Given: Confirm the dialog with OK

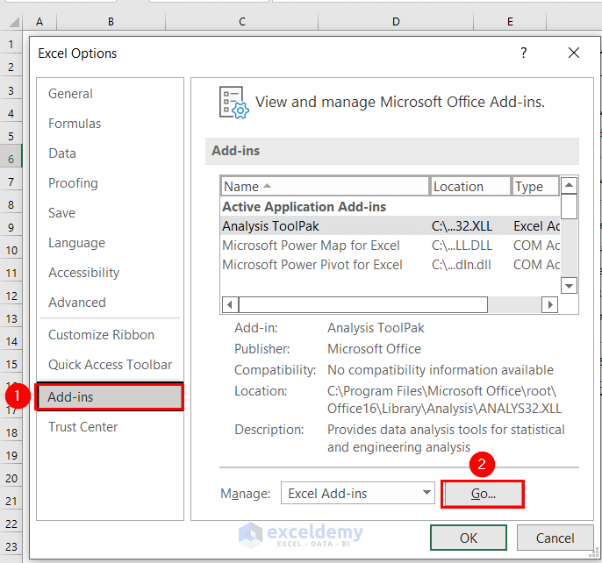Looking at the screenshot, I should tap(469, 538).
